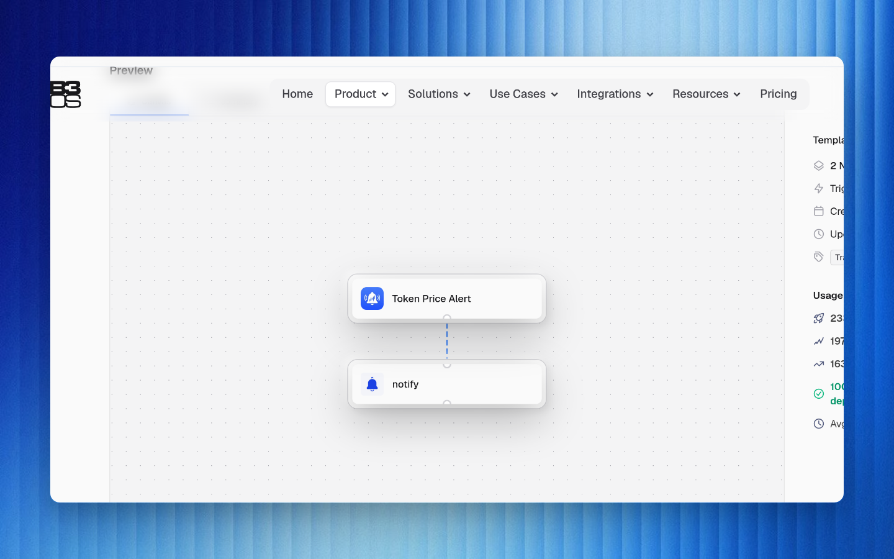Image resolution: width=894 pixels, height=559 pixels.
Task: Click the B3OS logo
Action: (x=66, y=94)
